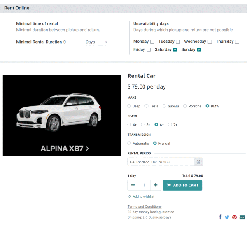Check the Monday unavailability checkbox

152,42
